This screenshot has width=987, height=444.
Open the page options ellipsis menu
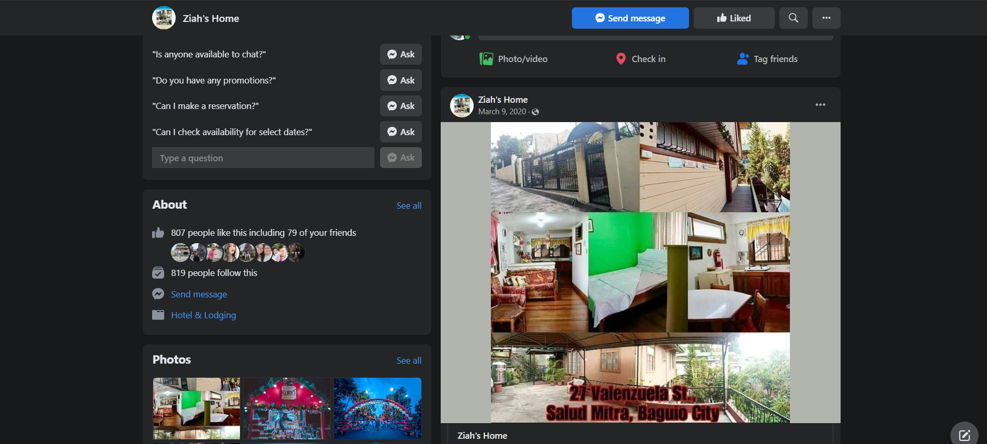point(826,18)
